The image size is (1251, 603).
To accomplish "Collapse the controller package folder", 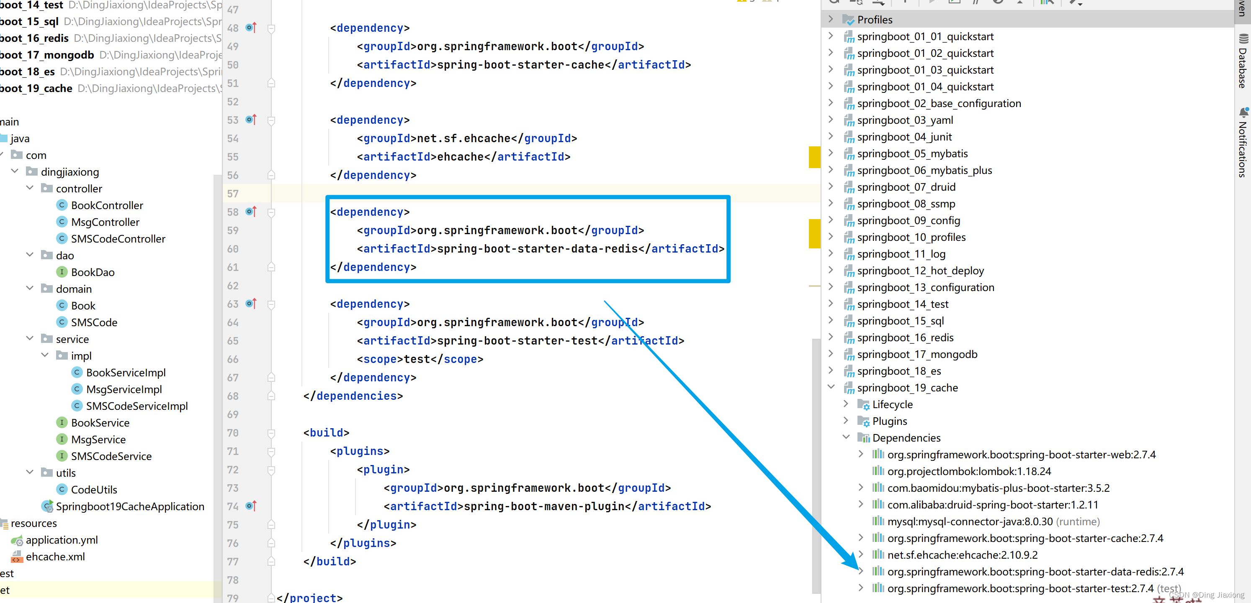I will click(30, 188).
